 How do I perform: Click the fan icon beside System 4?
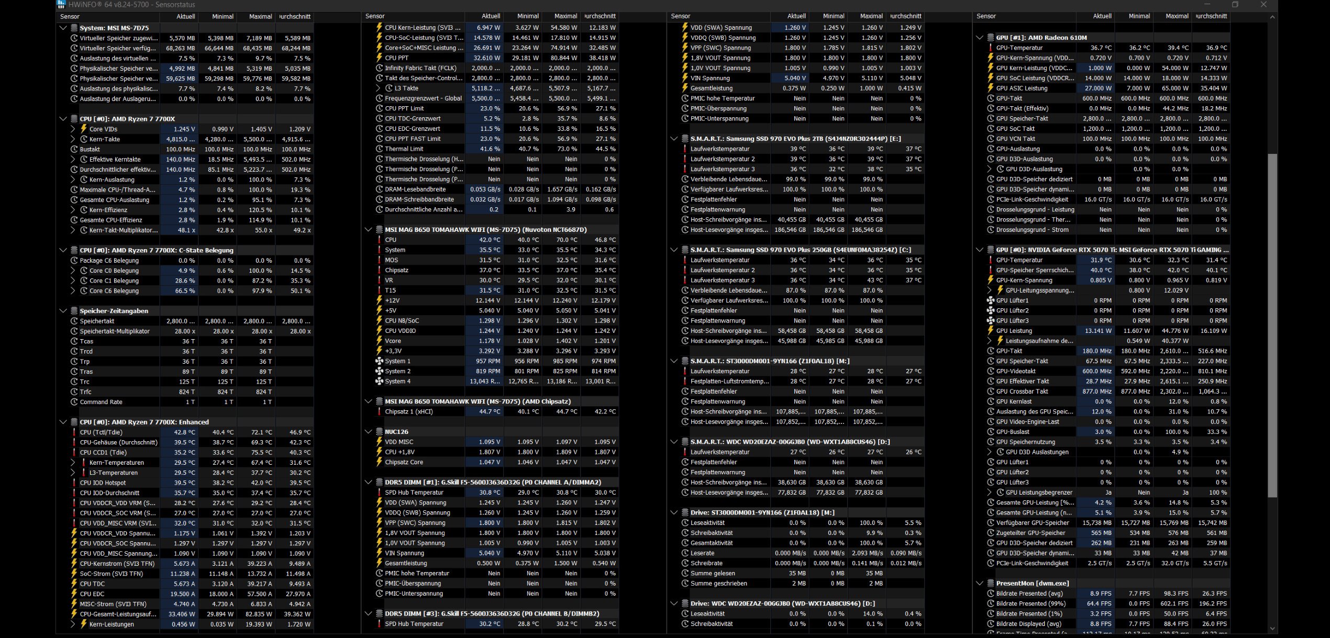(x=380, y=381)
